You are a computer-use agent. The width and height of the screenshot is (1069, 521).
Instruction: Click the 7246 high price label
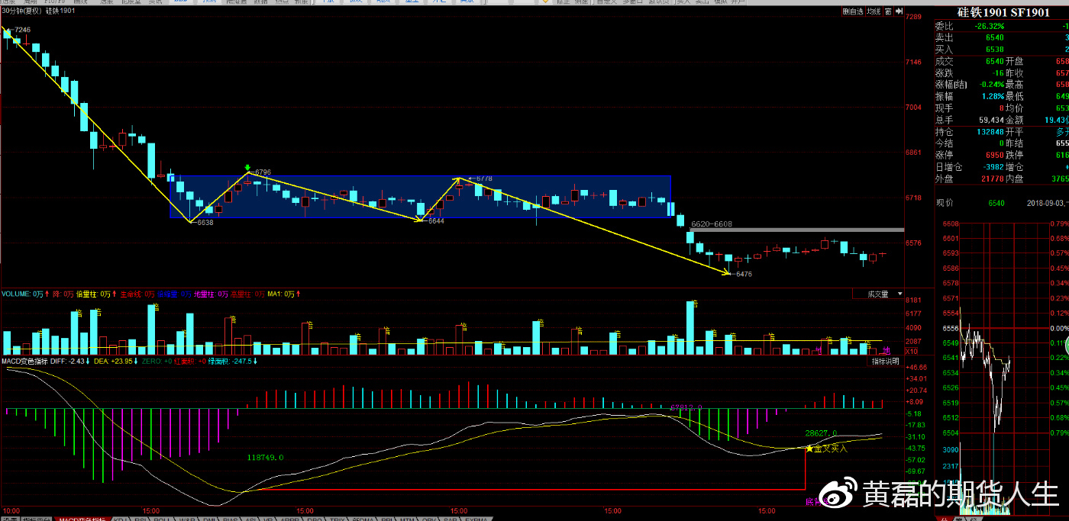tap(21, 29)
